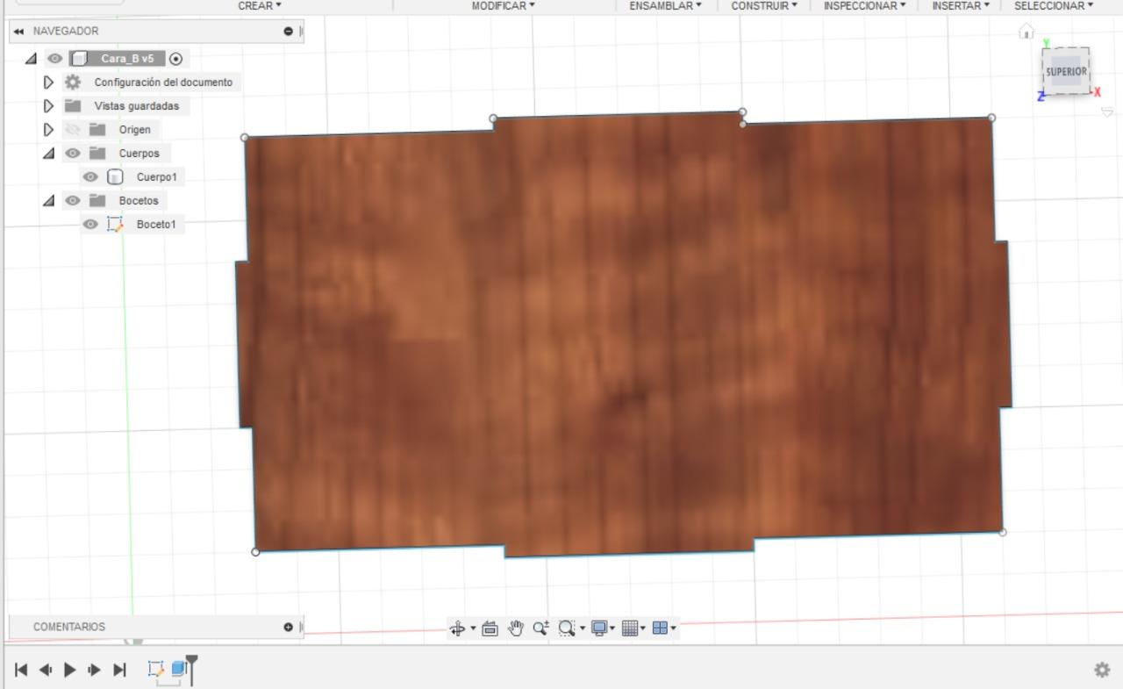The width and height of the screenshot is (1123, 689).
Task: Click the minus button on the NAVEGADOR header
Action: tap(288, 32)
